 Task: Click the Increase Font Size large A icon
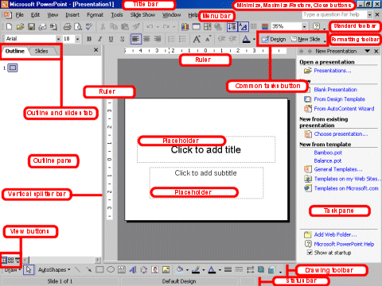197,39
